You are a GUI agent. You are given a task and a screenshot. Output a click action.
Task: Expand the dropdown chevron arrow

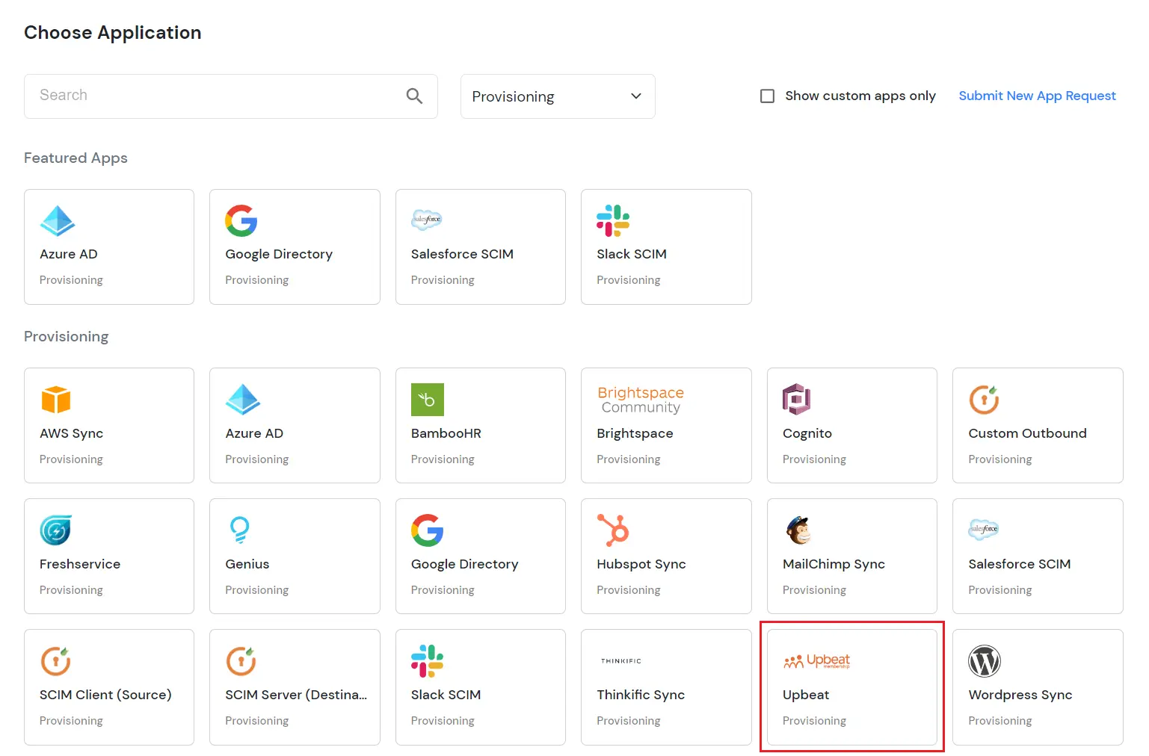click(x=636, y=96)
